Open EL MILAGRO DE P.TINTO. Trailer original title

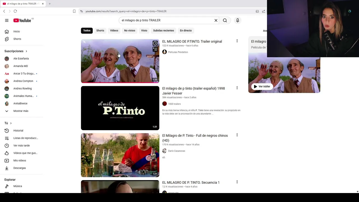[x=192, y=42]
